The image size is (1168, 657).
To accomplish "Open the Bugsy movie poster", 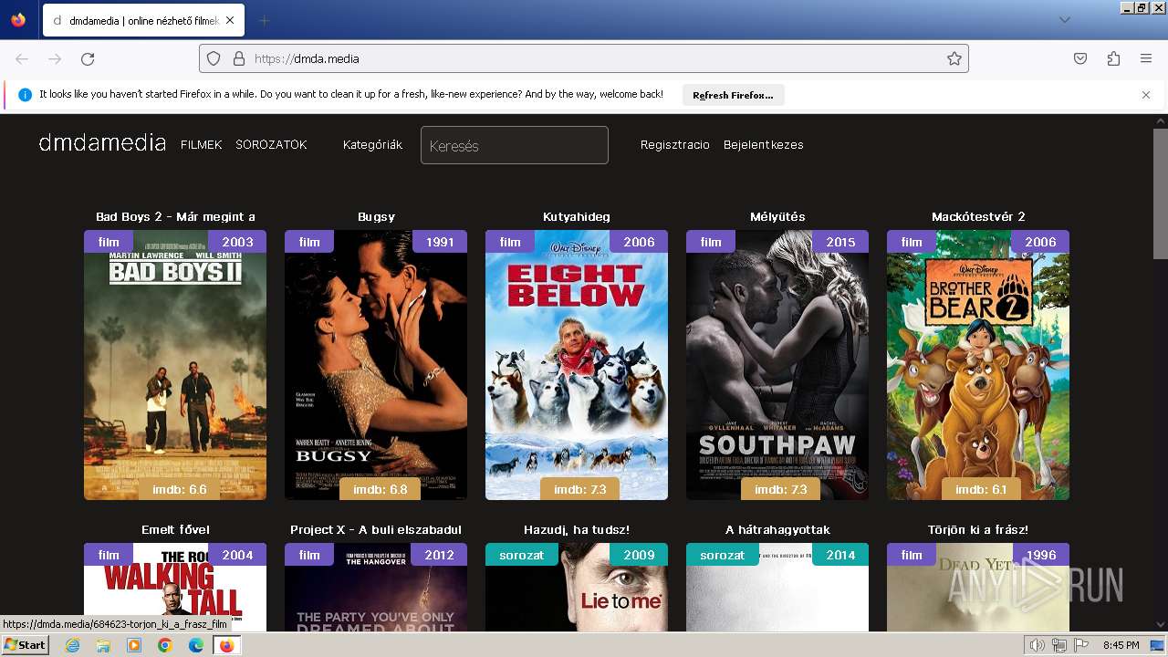I will 376,365.
